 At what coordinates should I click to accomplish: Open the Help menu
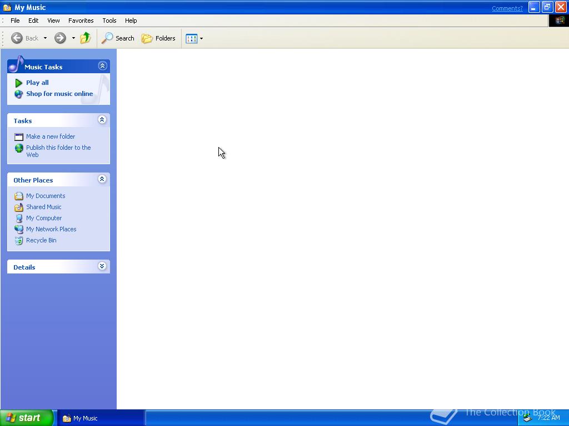coord(131,21)
